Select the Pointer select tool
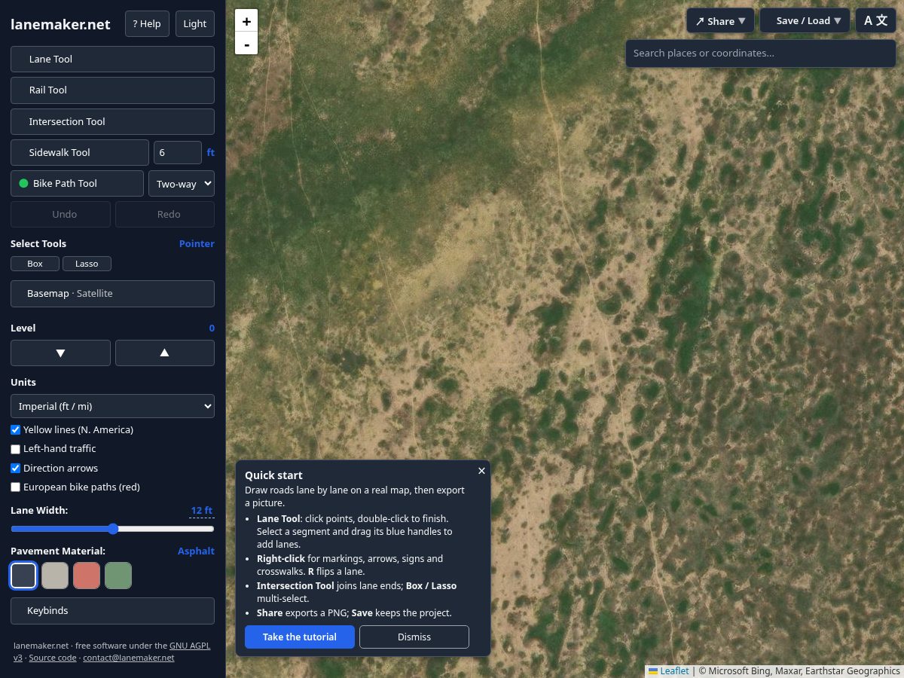Image resolution: width=904 pixels, height=678 pixels. tap(197, 243)
